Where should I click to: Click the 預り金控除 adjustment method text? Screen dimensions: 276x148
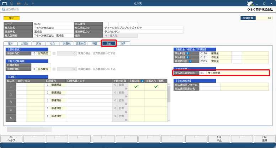214,73
